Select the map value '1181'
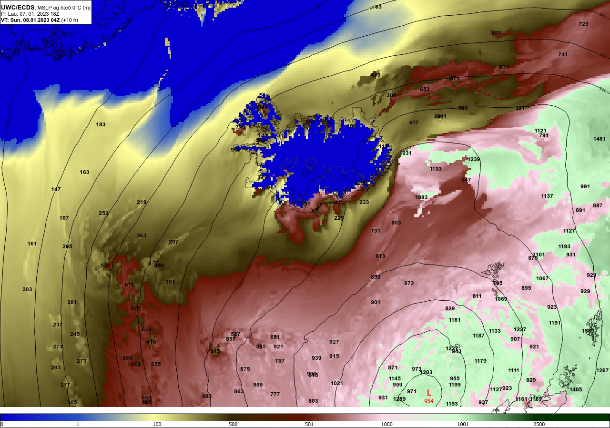610x428 pixels. (455, 320)
